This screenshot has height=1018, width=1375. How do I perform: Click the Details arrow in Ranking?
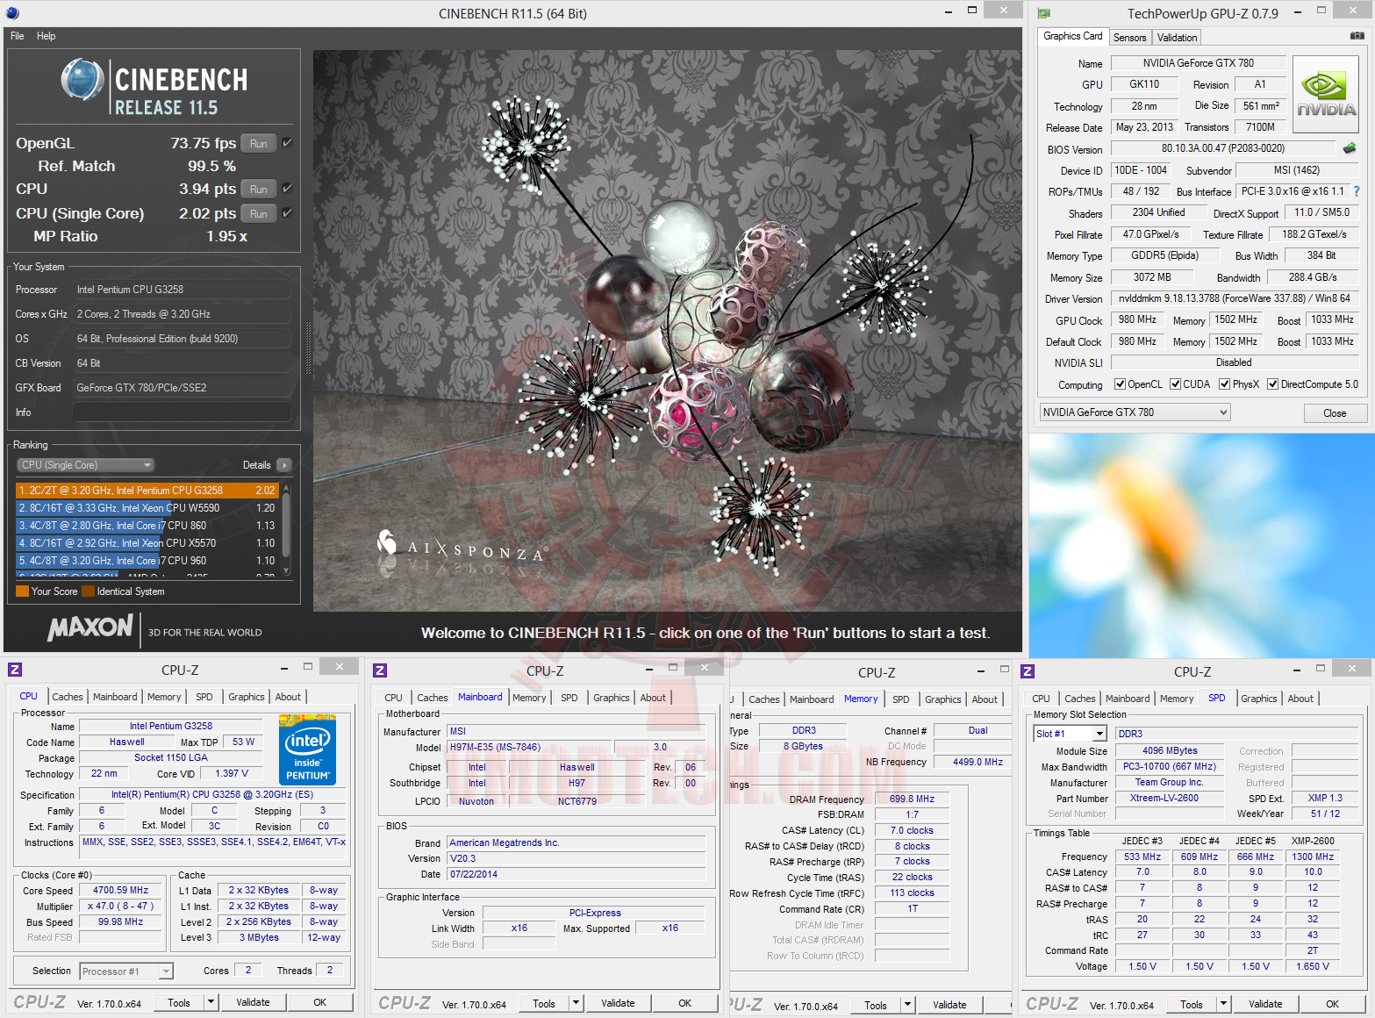(x=283, y=465)
